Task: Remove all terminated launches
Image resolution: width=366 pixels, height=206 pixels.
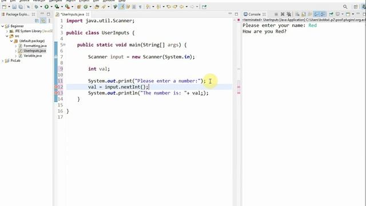Action: [289, 14]
